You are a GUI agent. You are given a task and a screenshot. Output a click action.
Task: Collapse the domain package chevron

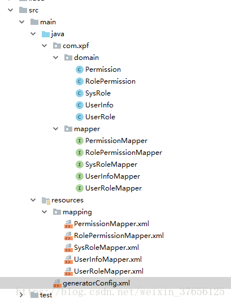(x=55, y=58)
